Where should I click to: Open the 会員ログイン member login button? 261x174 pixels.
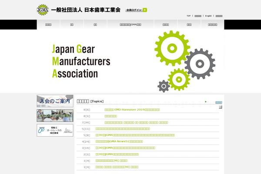click(136, 10)
